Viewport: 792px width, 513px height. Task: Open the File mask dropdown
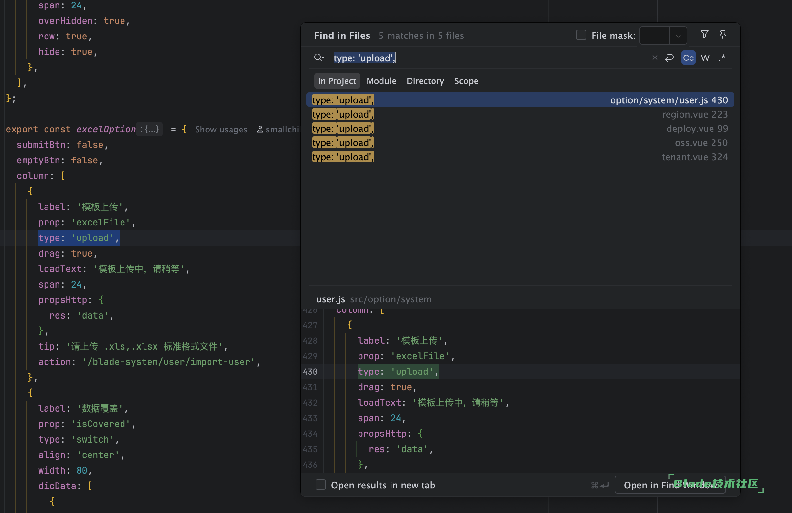678,36
